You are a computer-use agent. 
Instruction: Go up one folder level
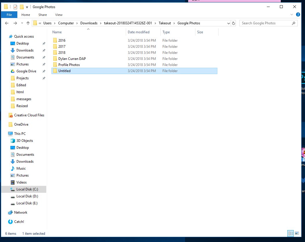tap(28, 23)
